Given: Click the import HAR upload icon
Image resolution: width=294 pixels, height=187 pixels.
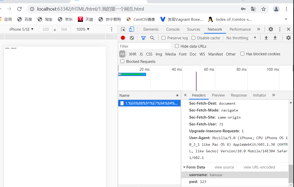Looking at the screenshot, I should point(266,38).
